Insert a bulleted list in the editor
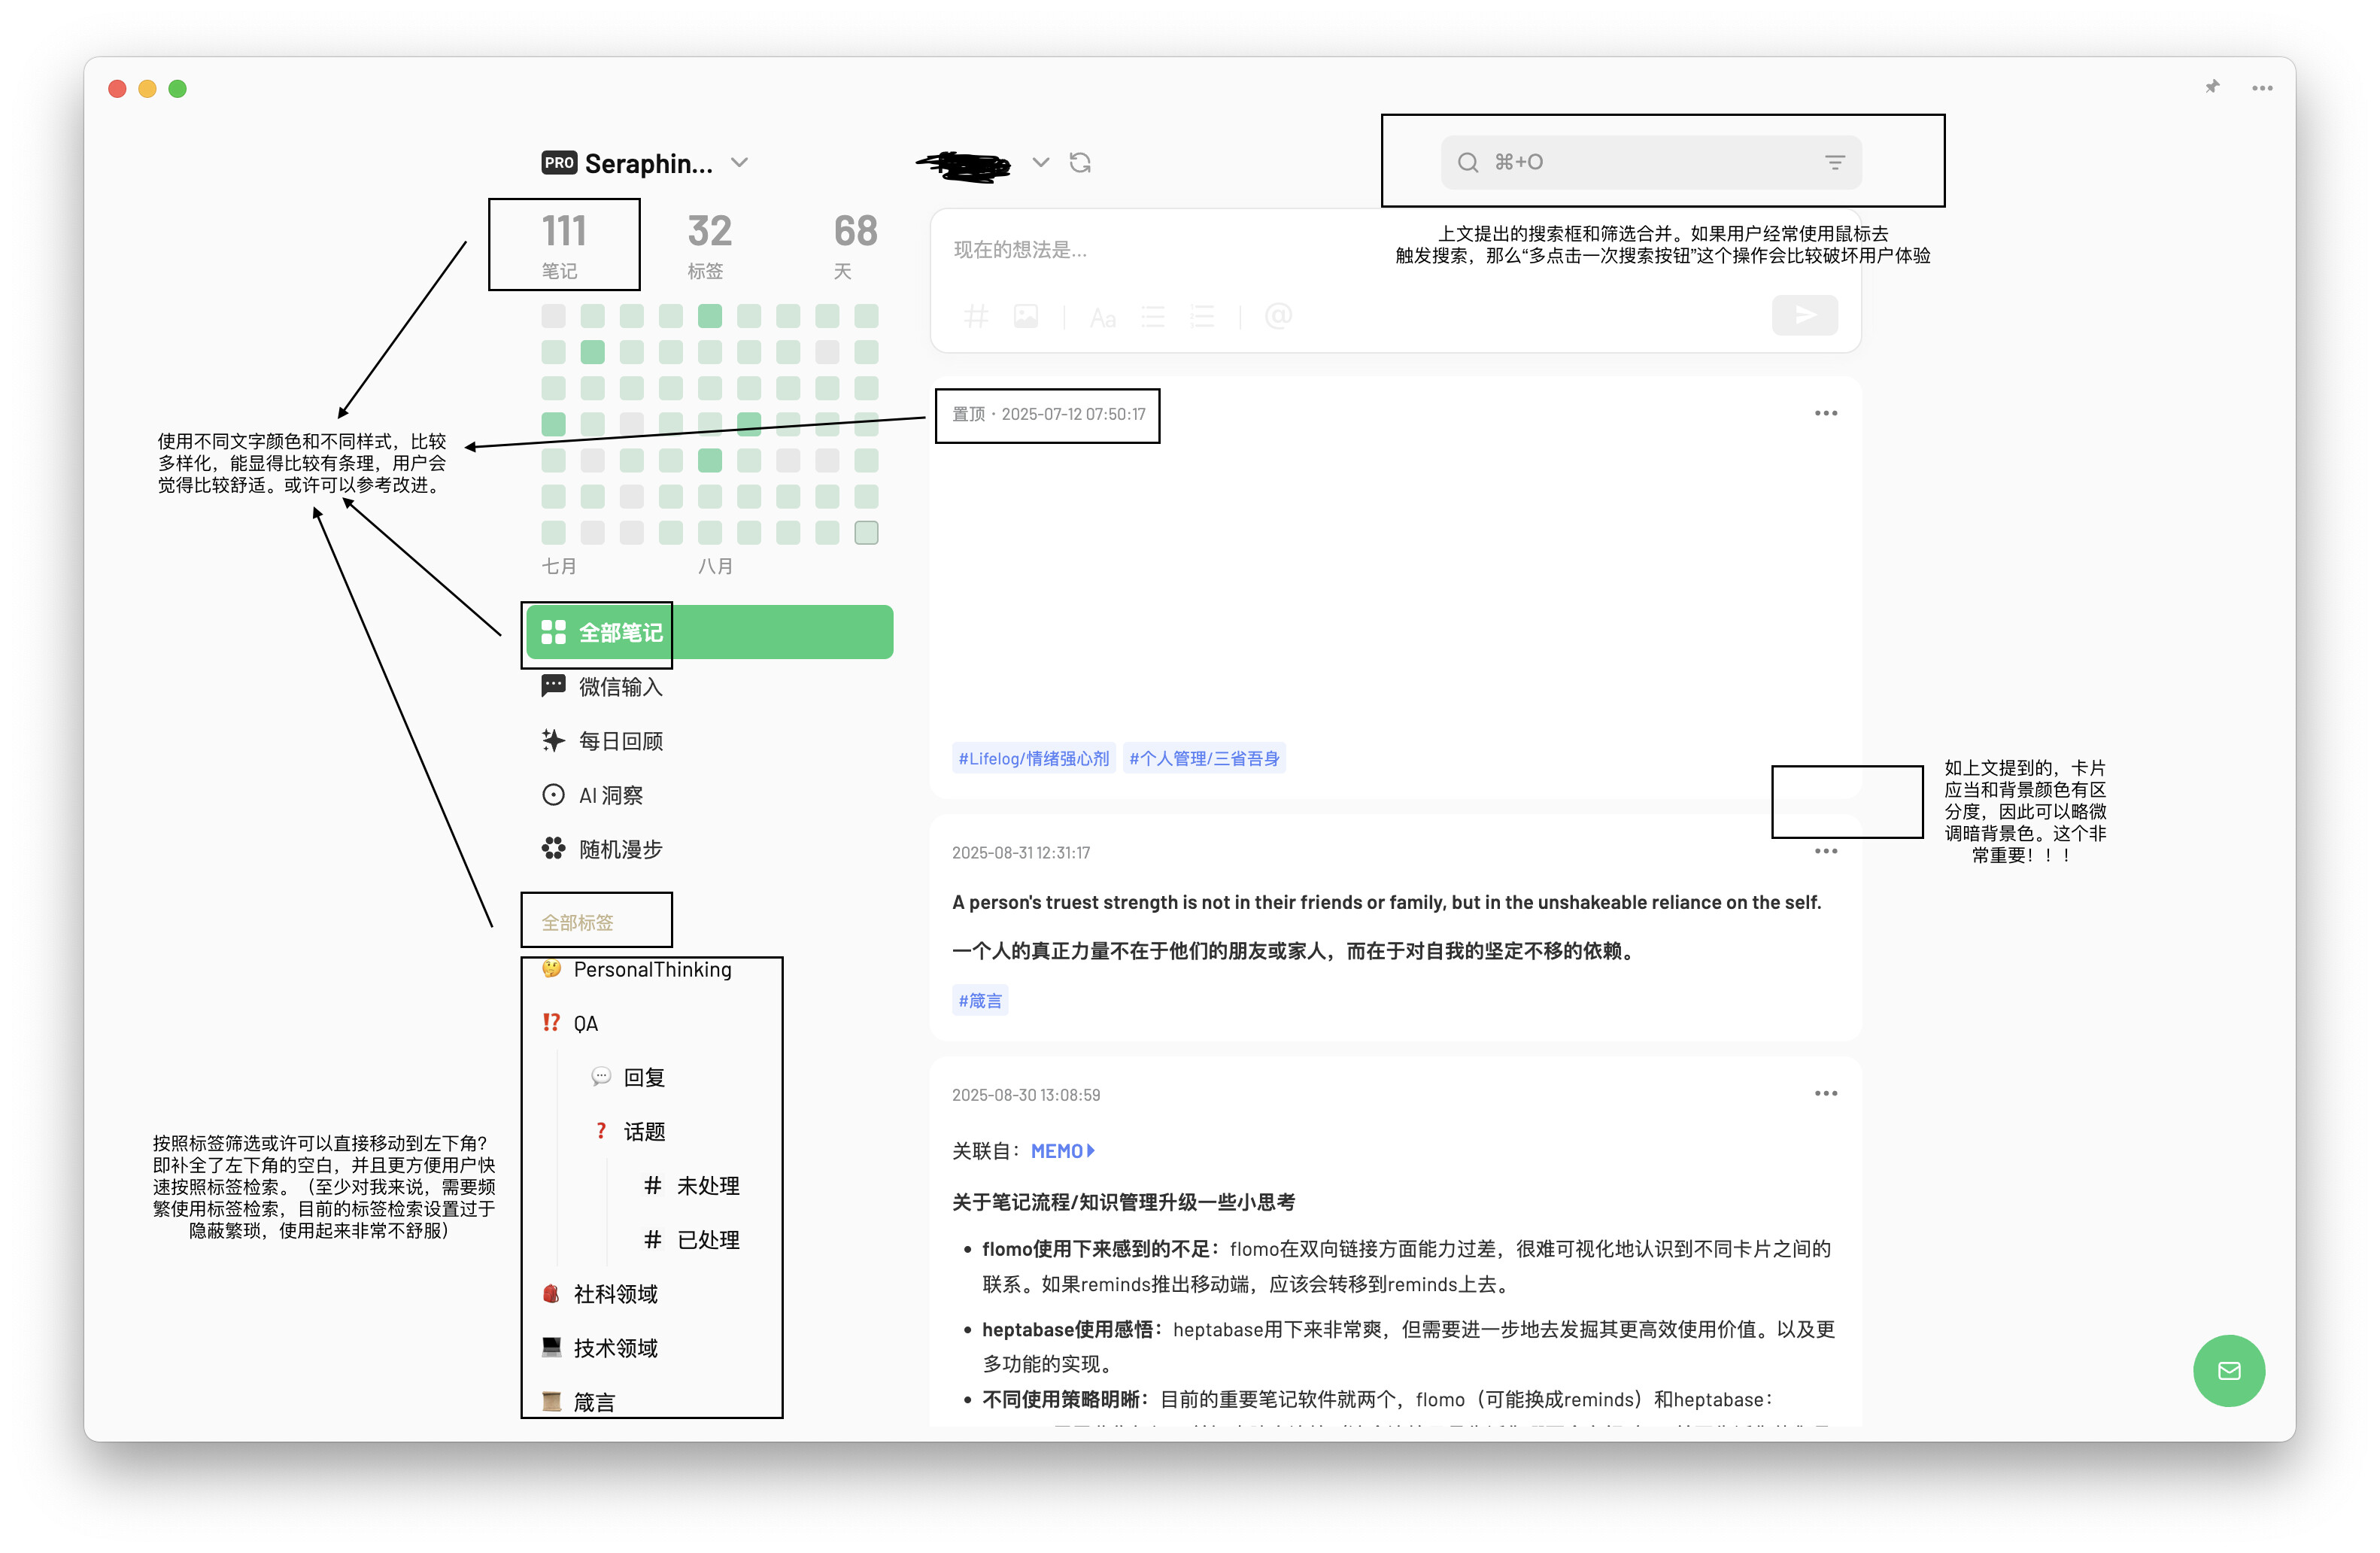 tap(1152, 317)
